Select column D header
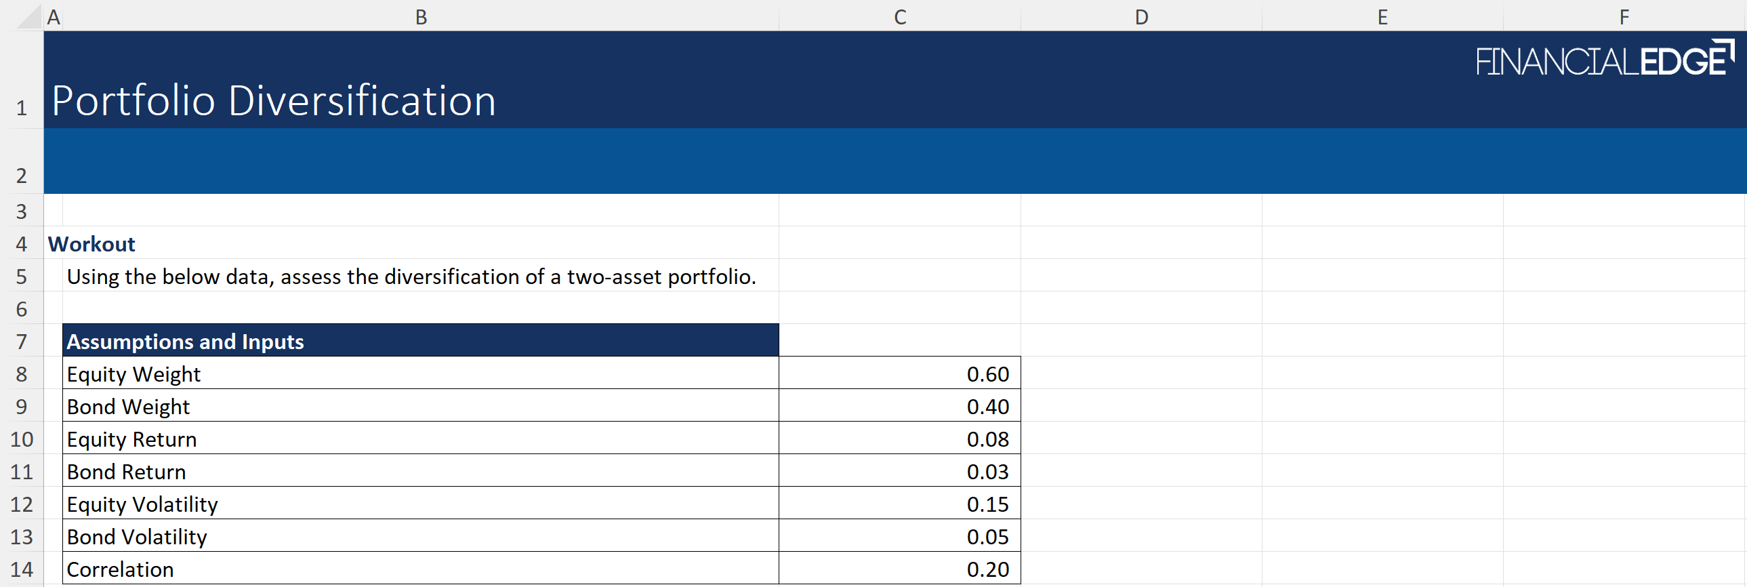Viewport: 1747px width, 587px height. click(1140, 16)
